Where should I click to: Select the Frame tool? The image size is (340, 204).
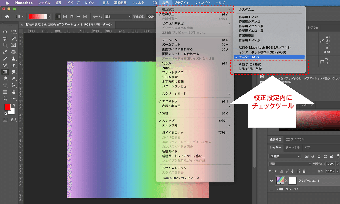click(x=13, y=45)
